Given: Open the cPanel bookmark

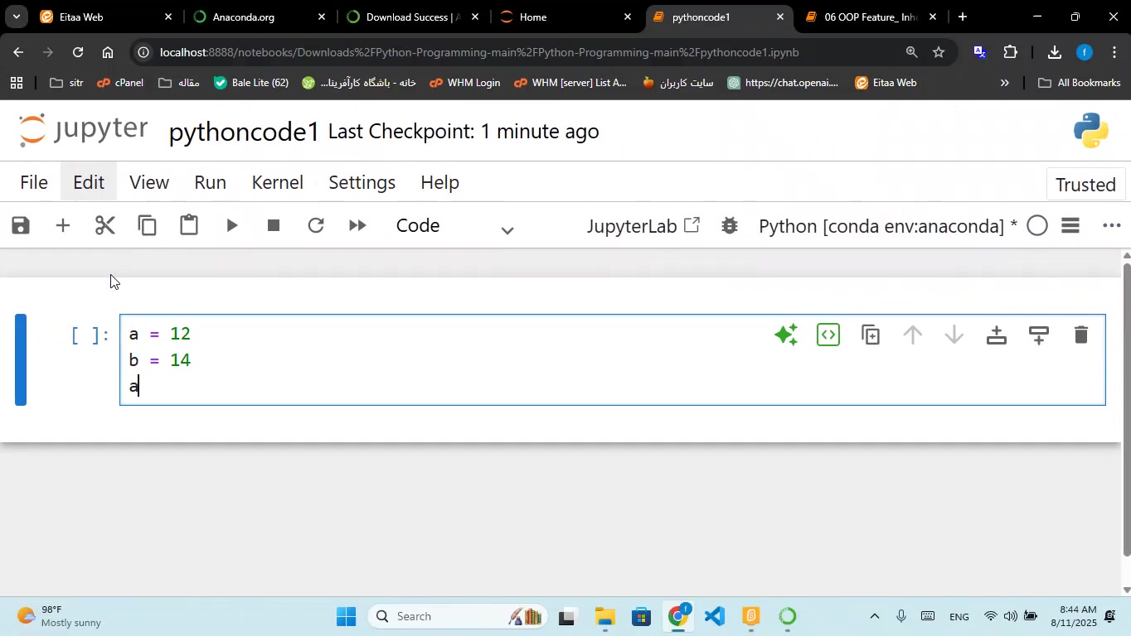Looking at the screenshot, I should coord(120,83).
